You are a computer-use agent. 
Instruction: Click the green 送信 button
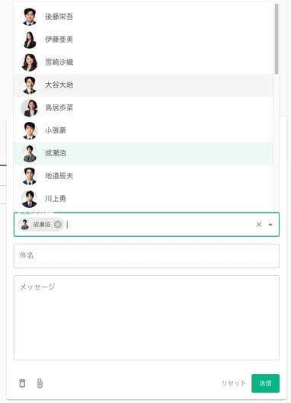265,383
